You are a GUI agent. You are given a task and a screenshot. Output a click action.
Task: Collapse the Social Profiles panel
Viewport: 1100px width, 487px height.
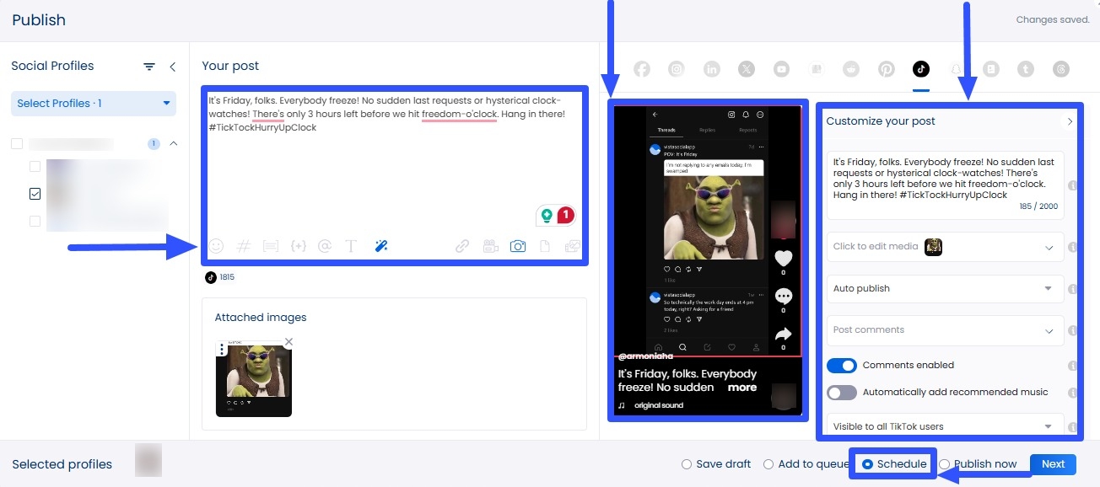click(x=173, y=66)
